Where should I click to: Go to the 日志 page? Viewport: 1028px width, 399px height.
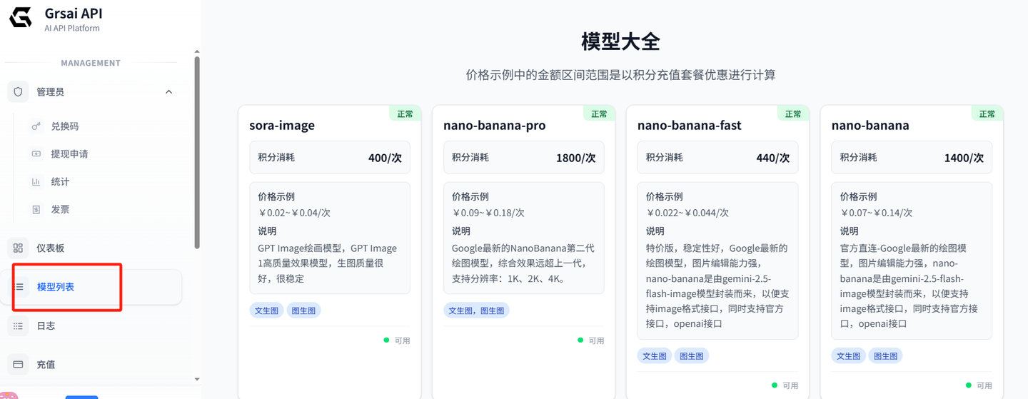click(x=46, y=326)
